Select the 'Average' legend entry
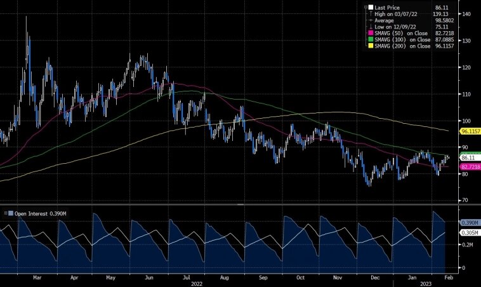 click(384, 20)
